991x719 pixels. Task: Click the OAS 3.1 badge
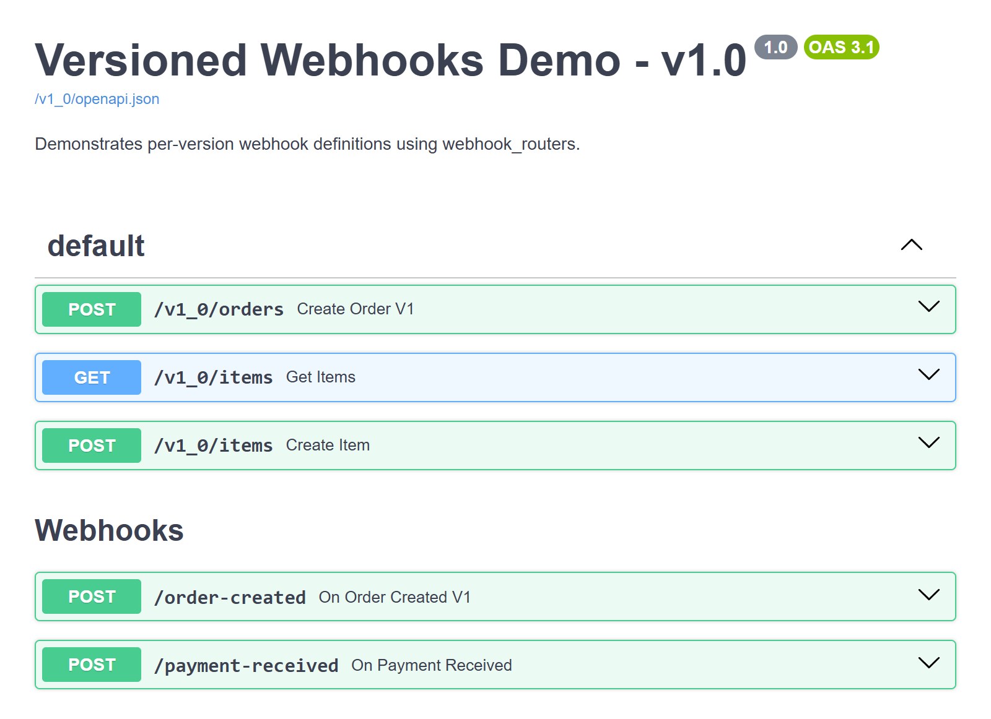tap(841, 47)
